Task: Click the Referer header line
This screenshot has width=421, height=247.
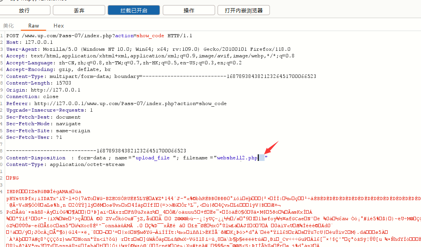Action: [116, 104]
